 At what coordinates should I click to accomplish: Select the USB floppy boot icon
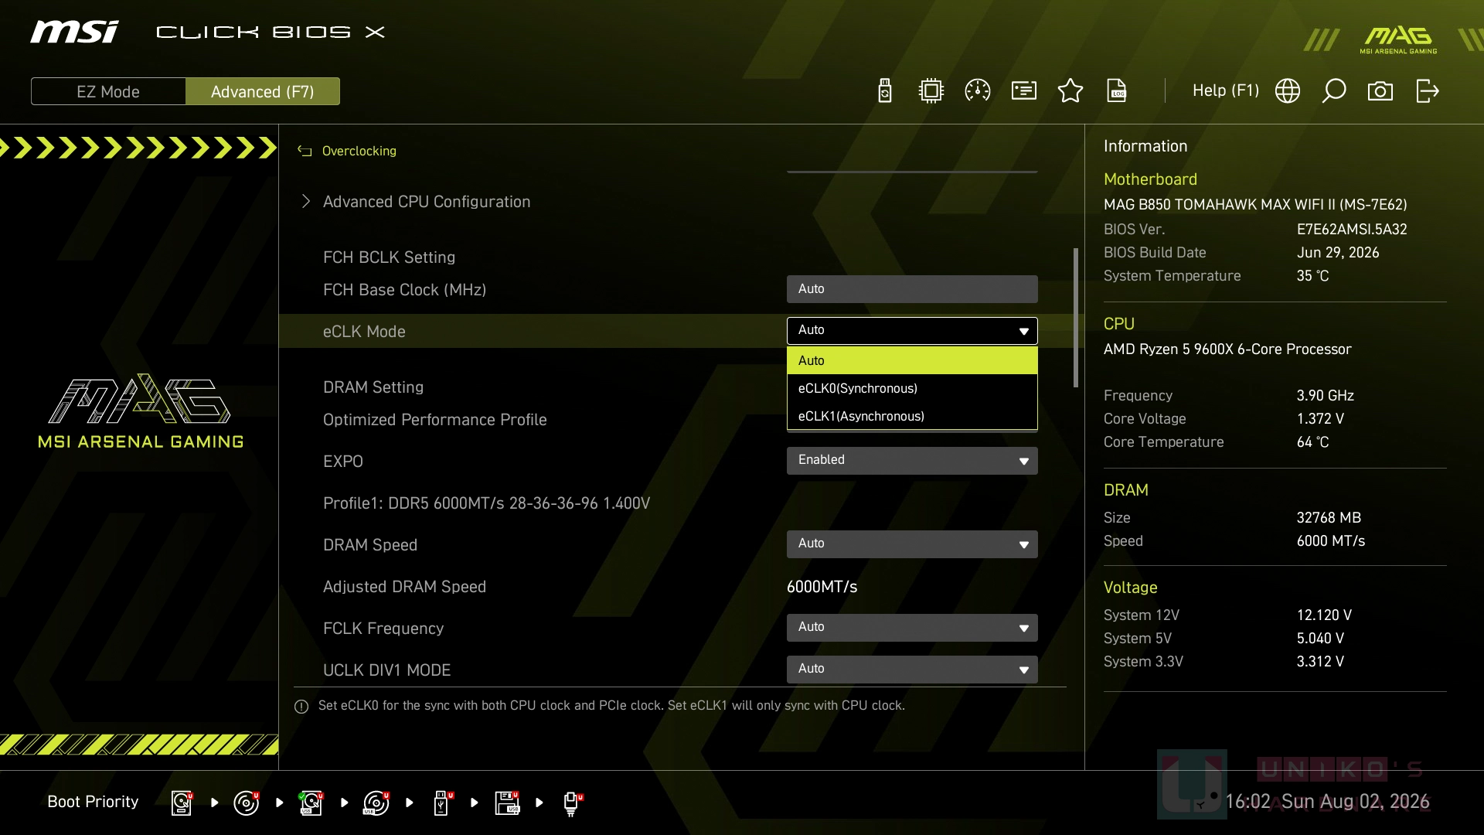coord(507,803)
